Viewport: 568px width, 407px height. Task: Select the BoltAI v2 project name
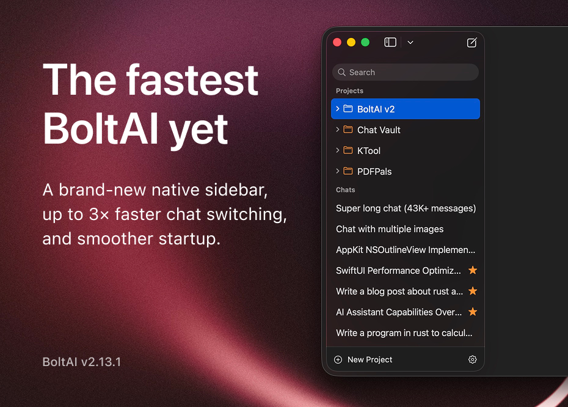[x=376, y=109]
